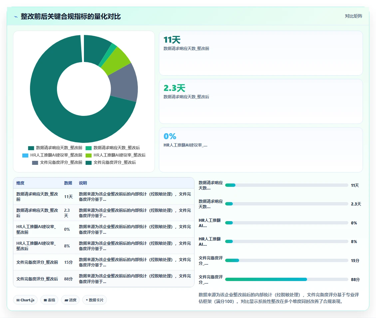Open the 0% data card
Image resolution: width=376 pixels, height=318 pixels.
pyautogui.click(x=261, y=150)
